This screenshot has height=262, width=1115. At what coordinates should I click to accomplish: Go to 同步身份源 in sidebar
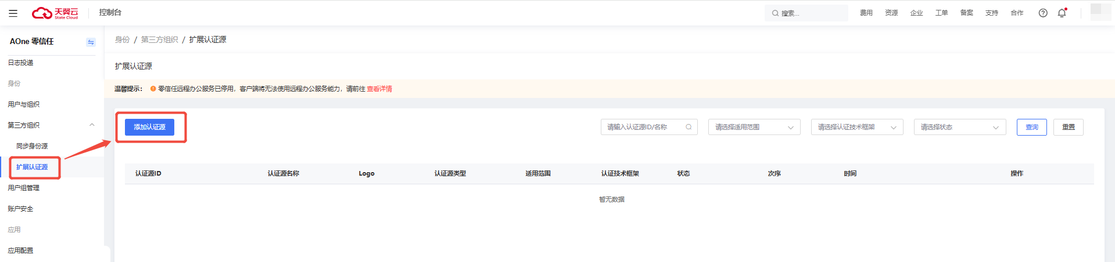tap(32, 146)
